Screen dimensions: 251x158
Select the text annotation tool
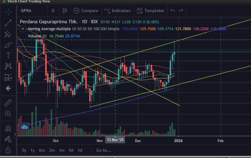[8, 55]
